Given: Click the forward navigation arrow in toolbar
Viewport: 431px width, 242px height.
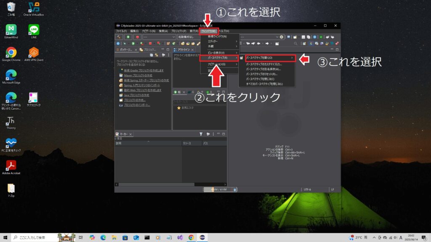Looking at the screenshot, I should (267, 43).
